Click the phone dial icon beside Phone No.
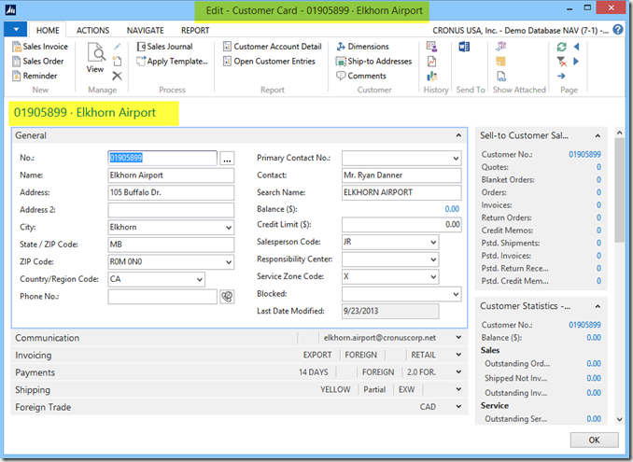 coord(226,297)
